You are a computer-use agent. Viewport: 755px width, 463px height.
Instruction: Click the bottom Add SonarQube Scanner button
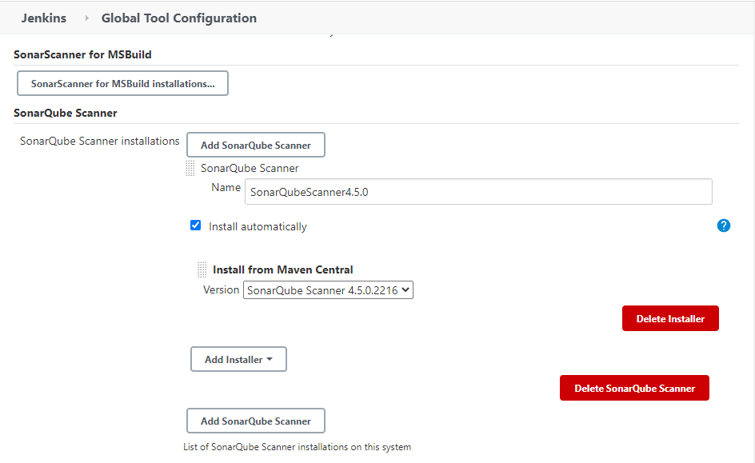pyautogui.click(x=256, y=421)
